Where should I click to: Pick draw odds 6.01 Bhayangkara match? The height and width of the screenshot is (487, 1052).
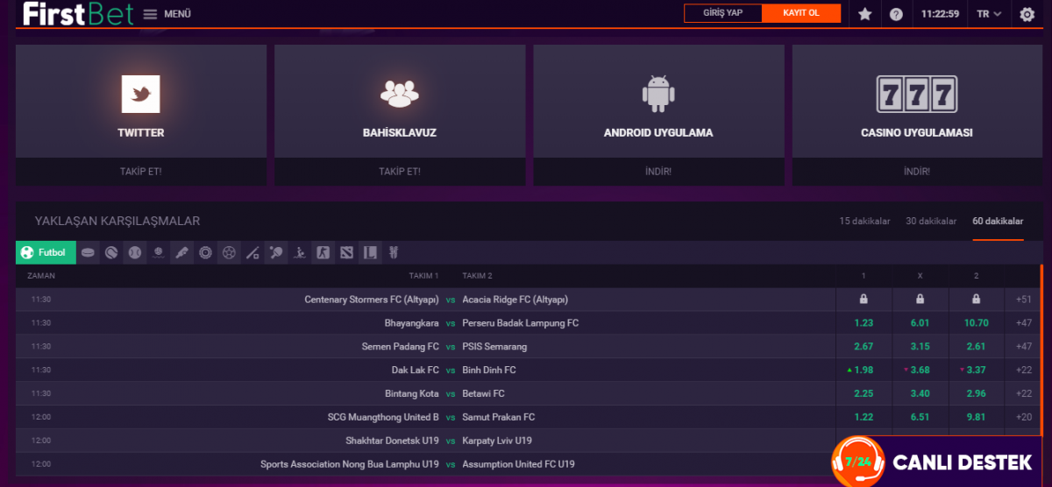[x=920, y=323]
